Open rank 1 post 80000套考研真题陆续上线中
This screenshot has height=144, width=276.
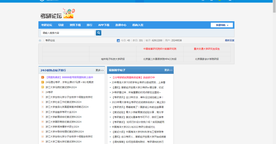(69, 77)
